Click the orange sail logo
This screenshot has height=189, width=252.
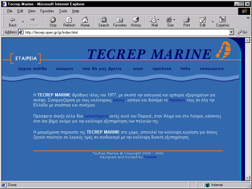coord(223,50)
